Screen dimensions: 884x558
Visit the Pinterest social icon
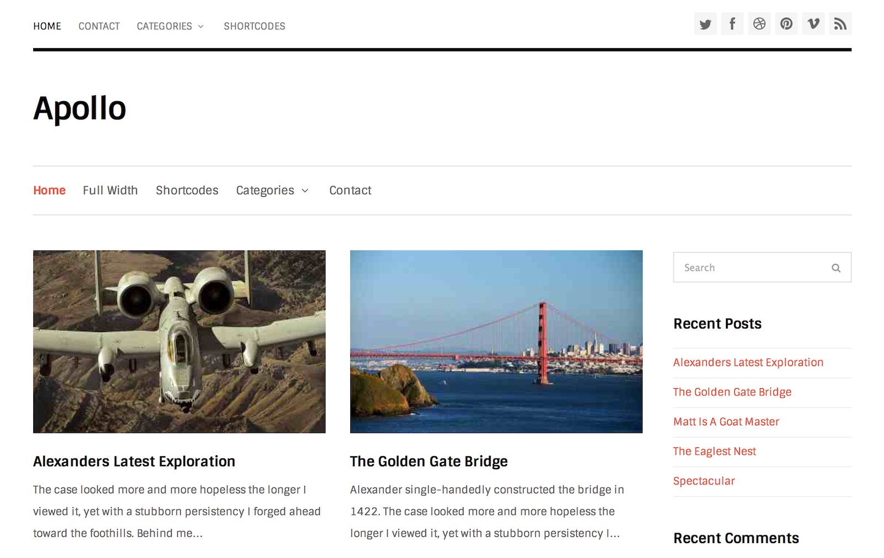pyautogui.click(x=786, y=24)
